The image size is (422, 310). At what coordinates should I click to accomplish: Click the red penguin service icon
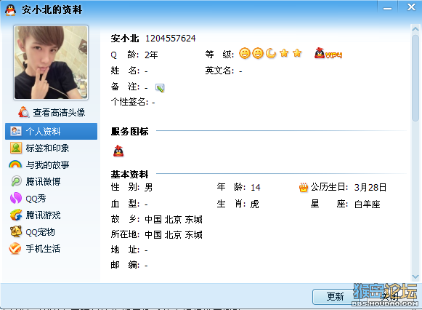118,151
